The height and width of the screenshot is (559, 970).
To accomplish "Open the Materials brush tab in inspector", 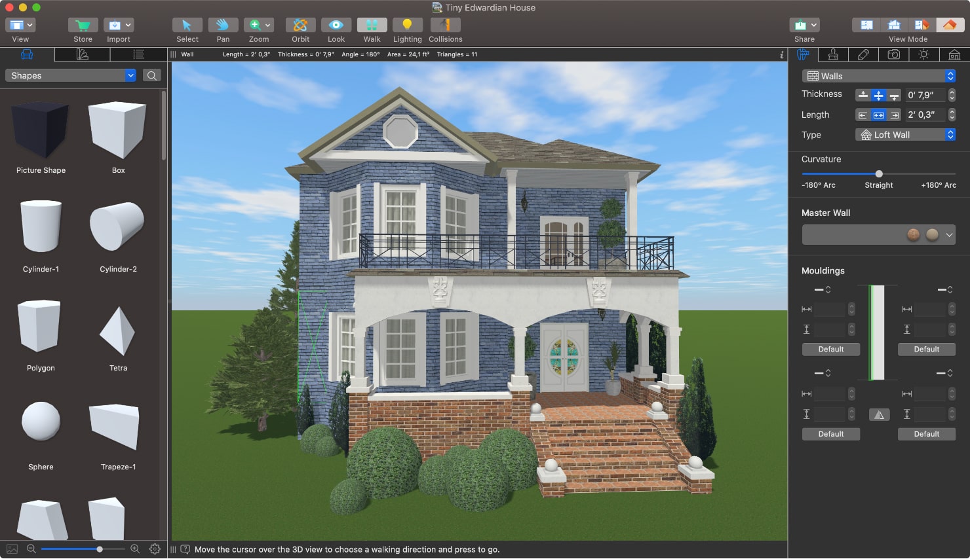I will point(833,54).
